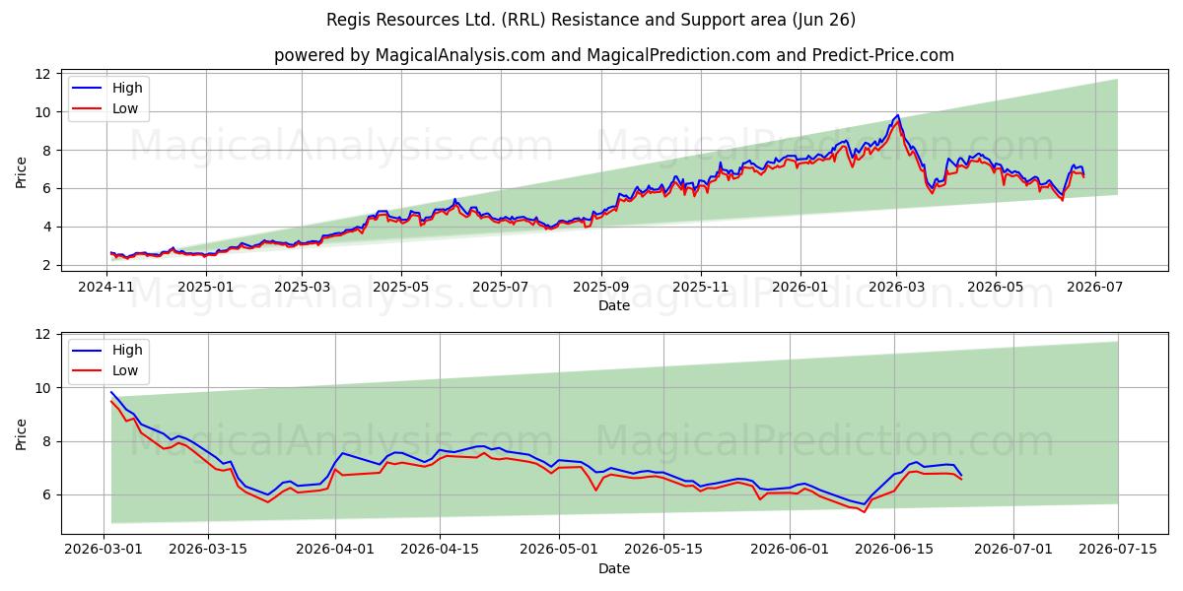1183x591 pixels.
Task: Click the '2026-03' x-axis label in the top chart
Action: tap(896, 288)
